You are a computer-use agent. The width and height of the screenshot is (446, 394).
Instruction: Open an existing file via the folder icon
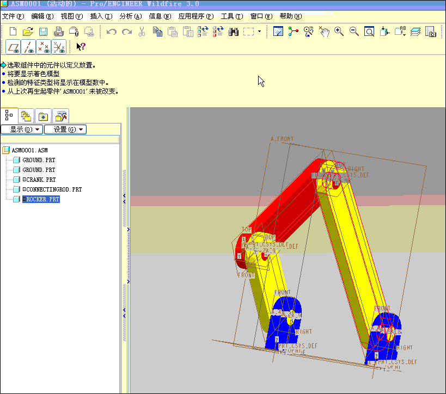click(28, 32)
